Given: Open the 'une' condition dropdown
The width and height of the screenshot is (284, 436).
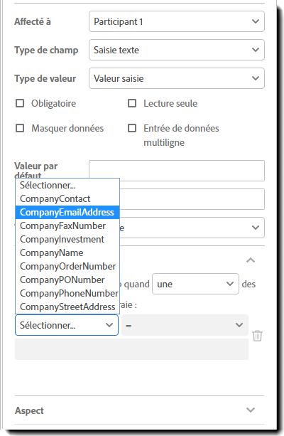Looking at the screenshot, I should [195, 284].
